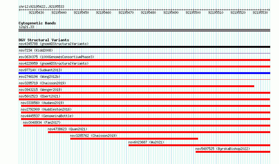The width and height of the screenshot is (279, 164).
Task: Click the nsv4345788 gnomADStructuralVariants label
Action: point(54,44)
